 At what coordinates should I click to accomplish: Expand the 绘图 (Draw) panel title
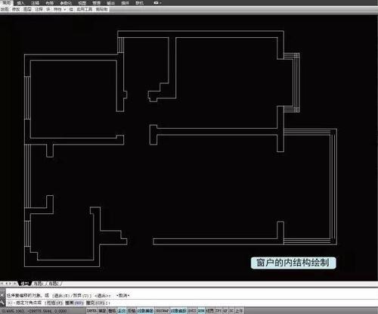point(5,9)
